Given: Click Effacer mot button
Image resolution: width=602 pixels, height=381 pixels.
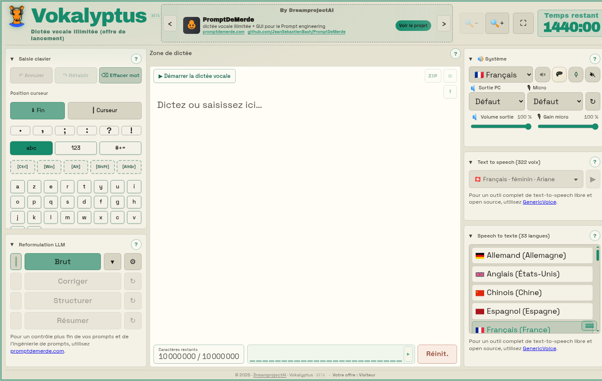Looking at the screenshot, I should point(120,75).
